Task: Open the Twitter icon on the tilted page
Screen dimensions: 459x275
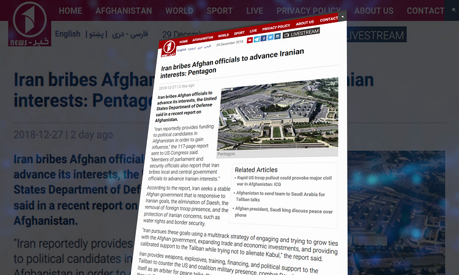Action: pos(271,37)
